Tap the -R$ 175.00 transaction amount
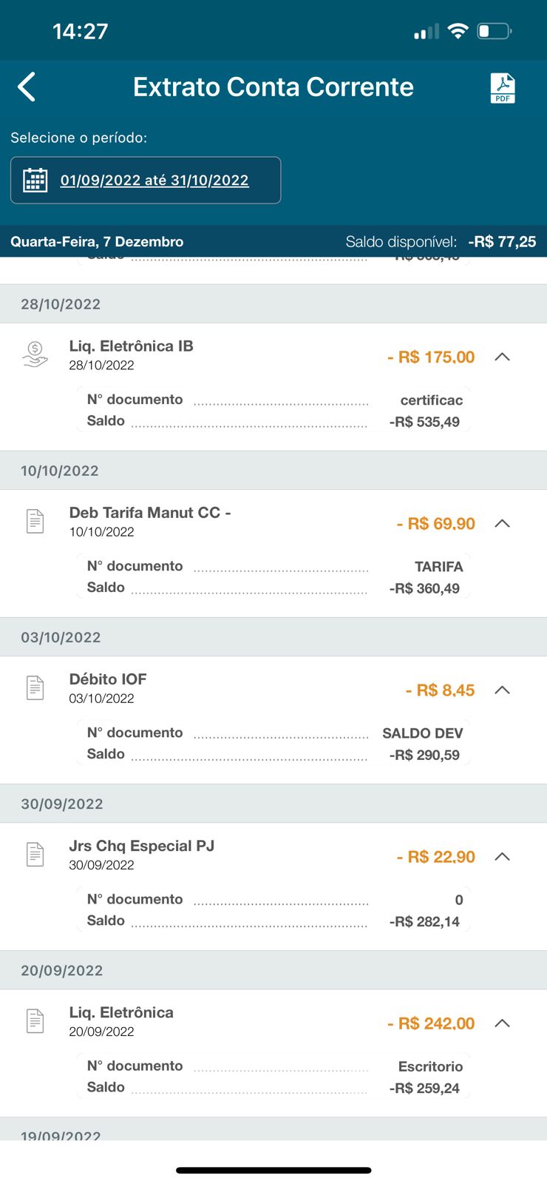547x1184 pixels. coord(431,357)
